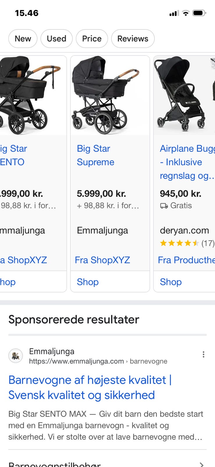215x467 pixels.
Task: Tap Shop under Big Star Supreme
Action: pos(88,282)
